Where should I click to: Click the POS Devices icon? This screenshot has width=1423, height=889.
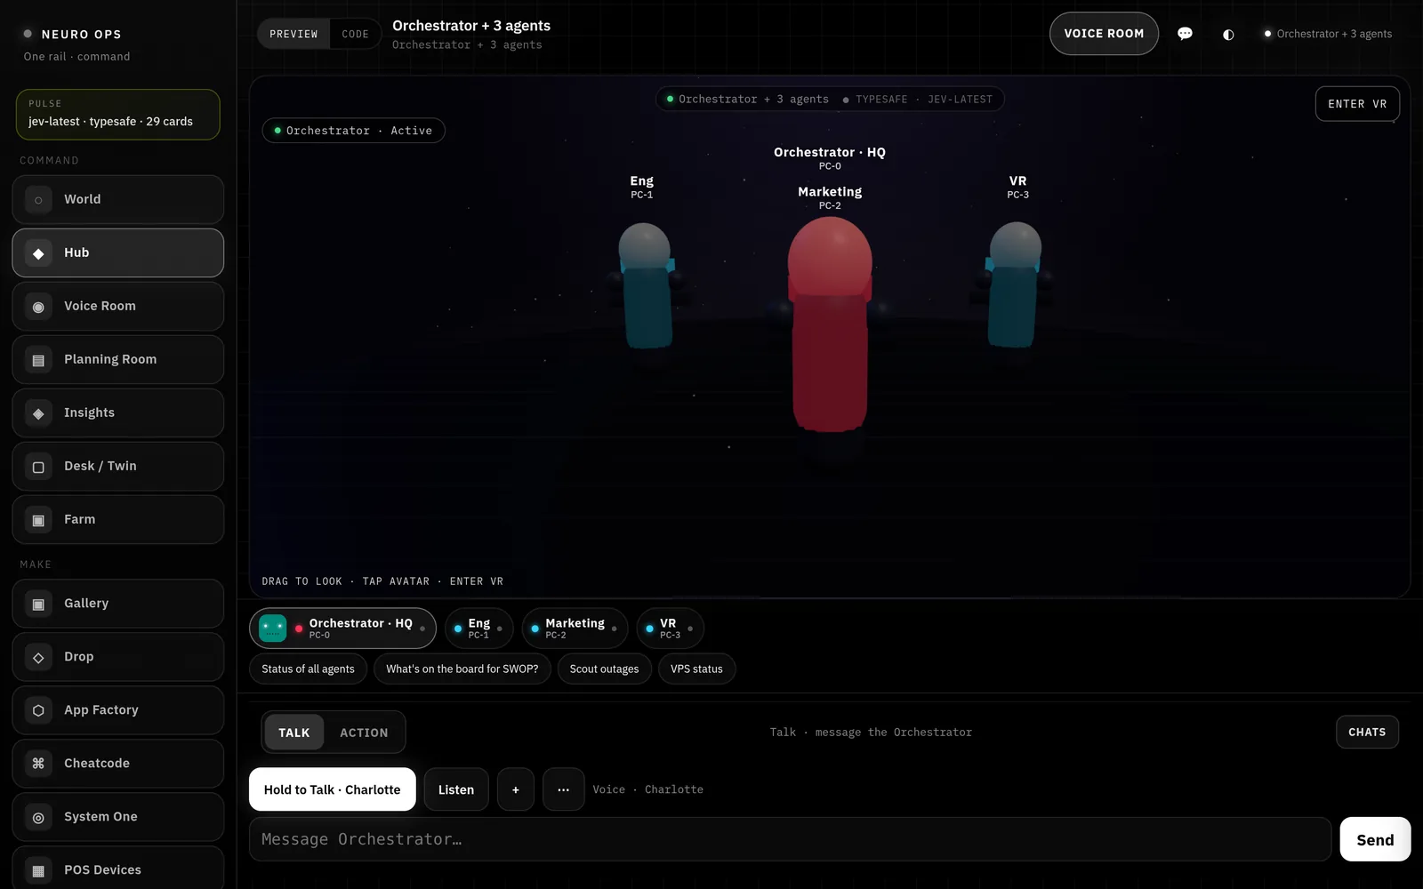pos(38,870)
